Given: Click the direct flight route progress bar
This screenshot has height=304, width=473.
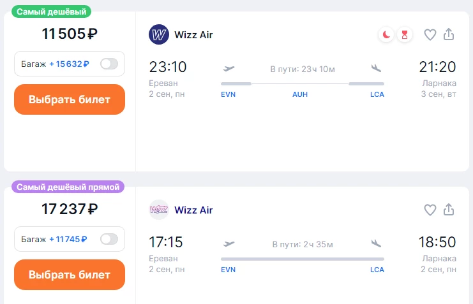Looking at the screenshot, I should [303, 259].
